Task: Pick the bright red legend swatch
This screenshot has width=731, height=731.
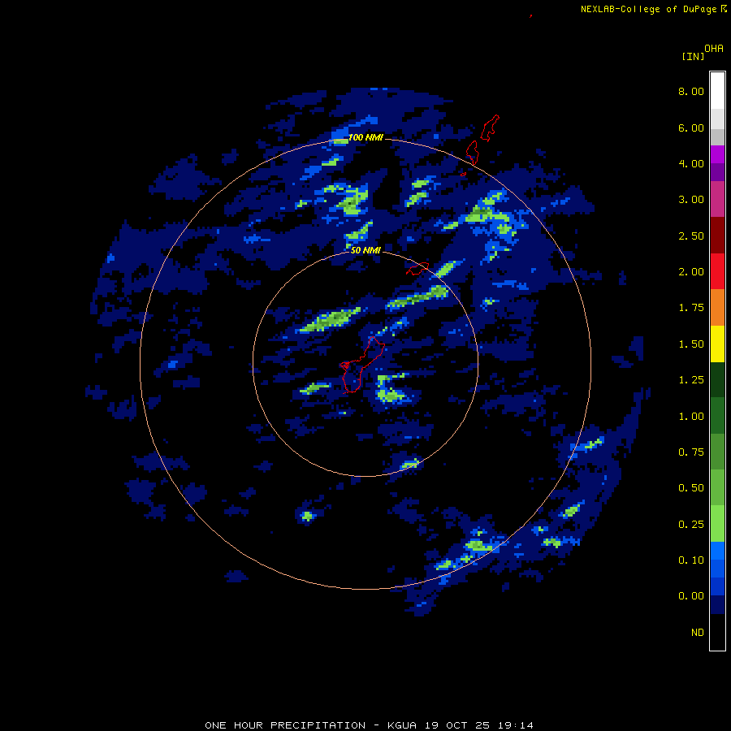Action: (717, 271)
